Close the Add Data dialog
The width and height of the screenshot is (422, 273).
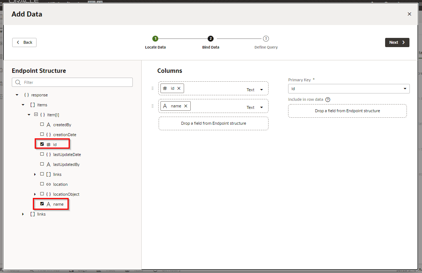click(x=409, y=14)
